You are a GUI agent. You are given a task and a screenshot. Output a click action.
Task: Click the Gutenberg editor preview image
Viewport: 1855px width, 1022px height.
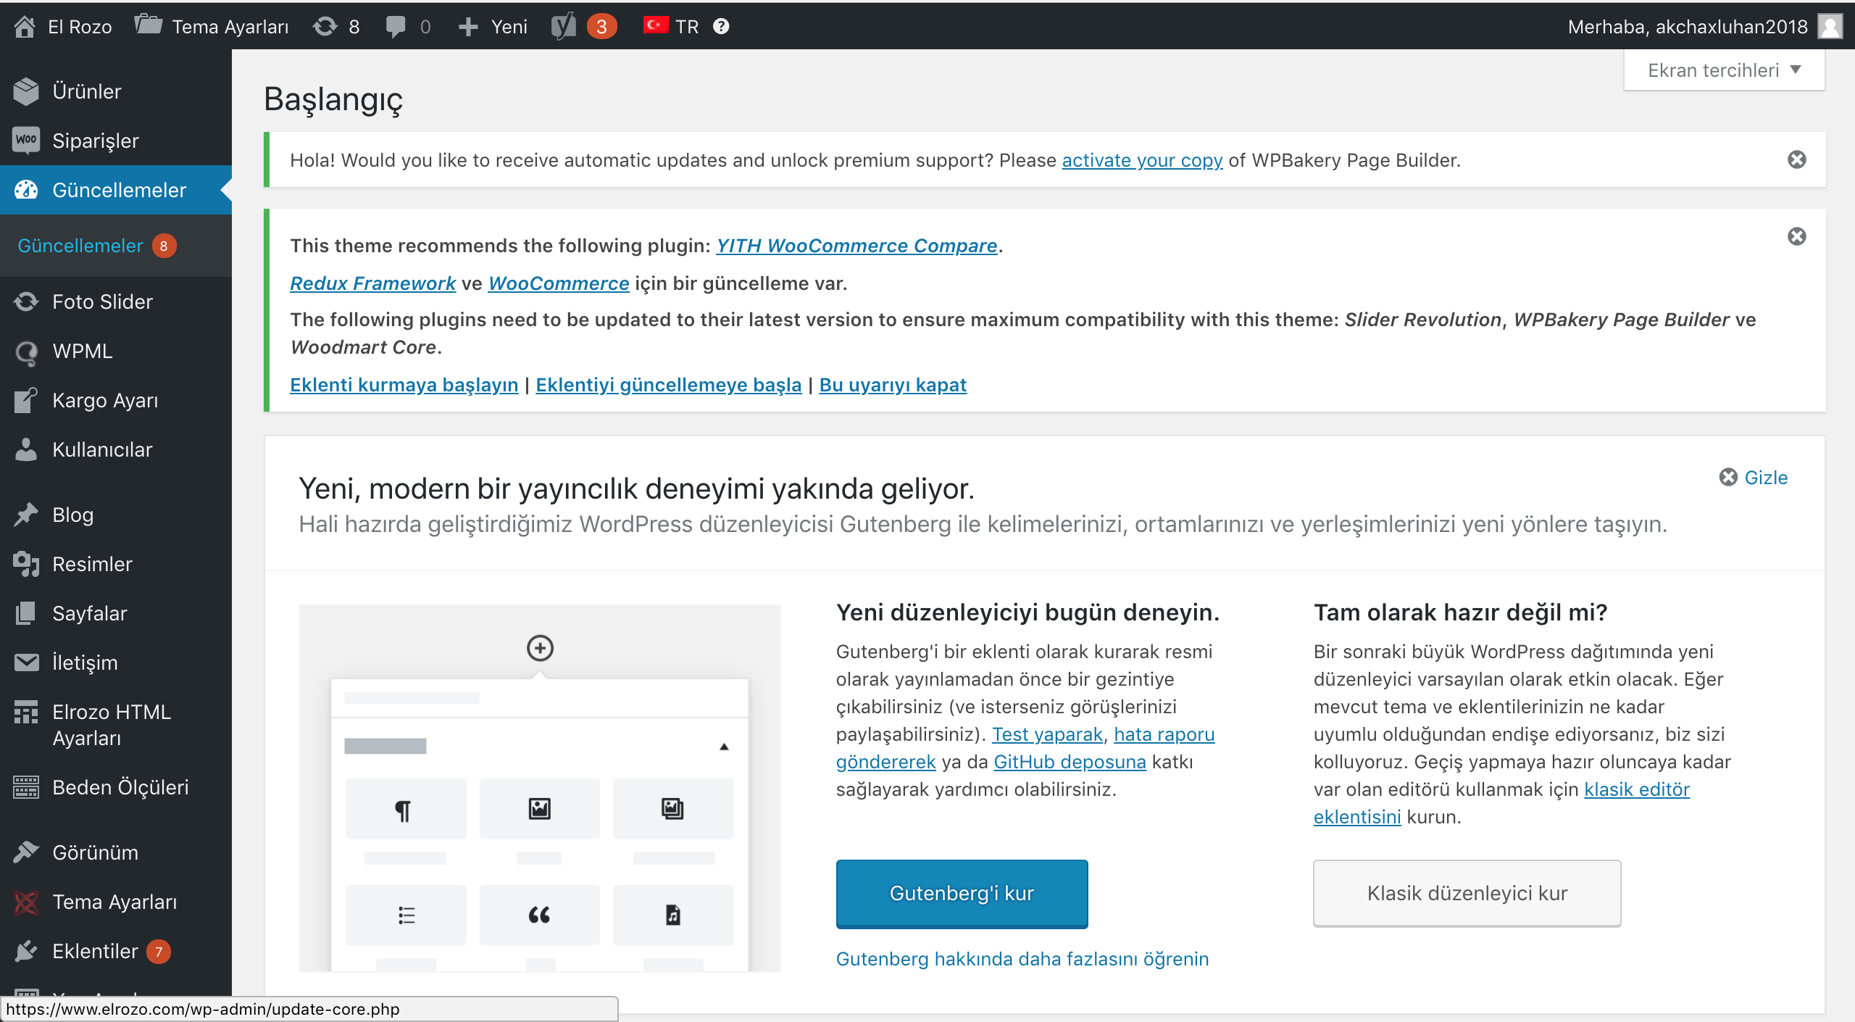pyautogui.click(x=539, y=788)
